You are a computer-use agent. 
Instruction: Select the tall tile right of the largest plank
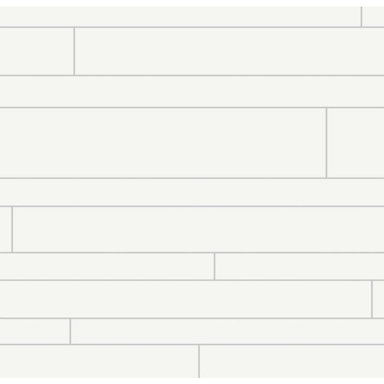point(355,143)
